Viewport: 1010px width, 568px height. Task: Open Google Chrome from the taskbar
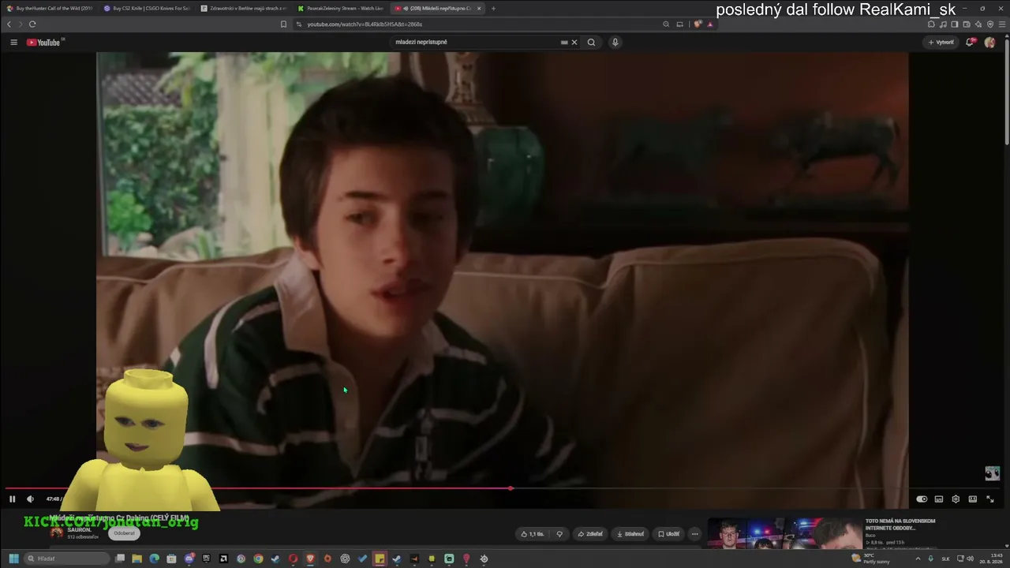point(258,559)
